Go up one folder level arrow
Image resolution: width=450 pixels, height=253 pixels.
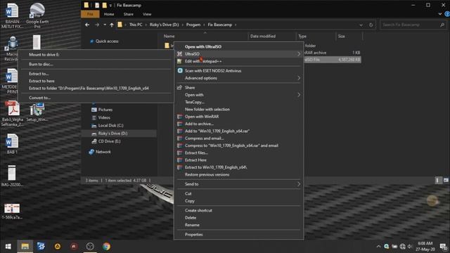coord(112,25)
